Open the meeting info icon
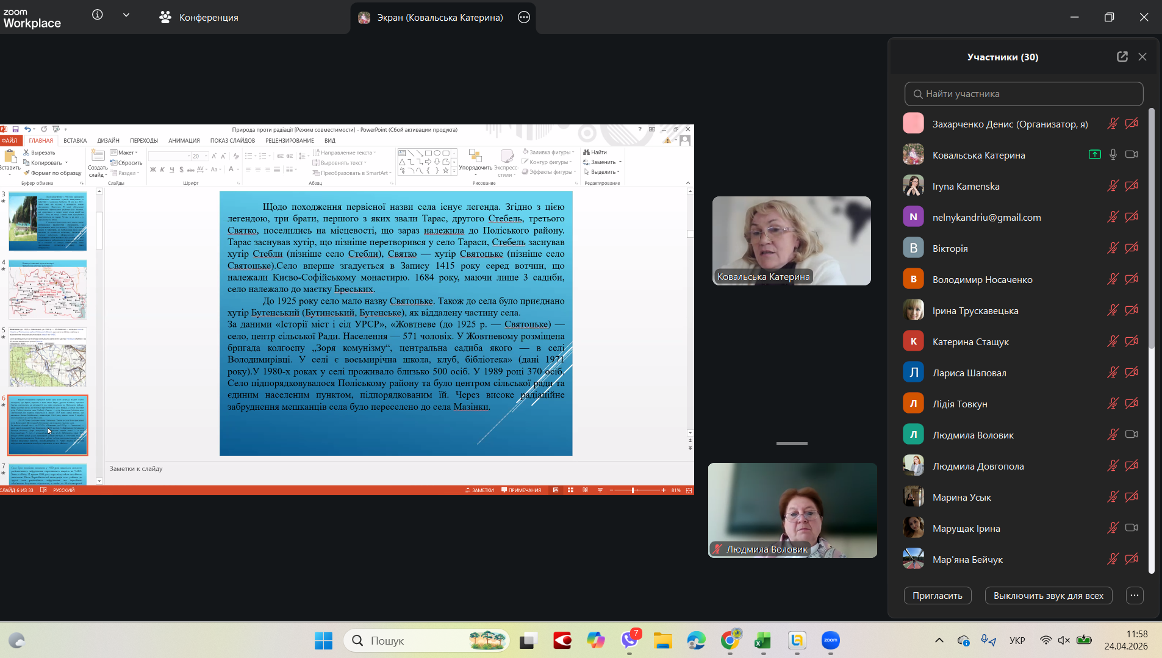The height and width of the screenshot is (658, 1162). coord(98,15)
